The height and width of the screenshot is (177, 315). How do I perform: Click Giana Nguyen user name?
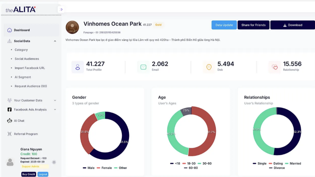[x=31, y=149]
